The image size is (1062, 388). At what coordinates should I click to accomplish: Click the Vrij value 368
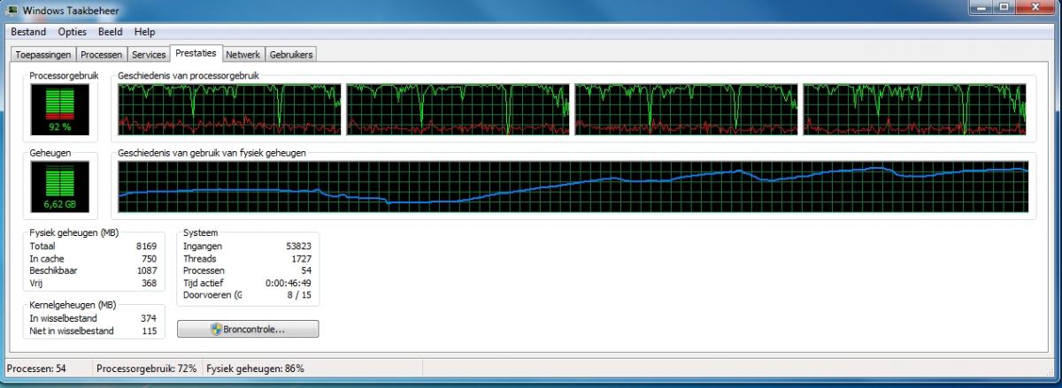[149, 283]
